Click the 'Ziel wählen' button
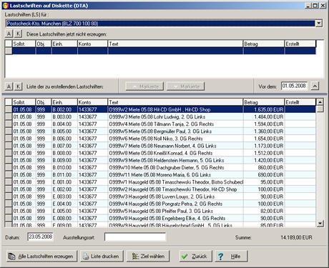The image size is (329, 268). click(148, 257)
